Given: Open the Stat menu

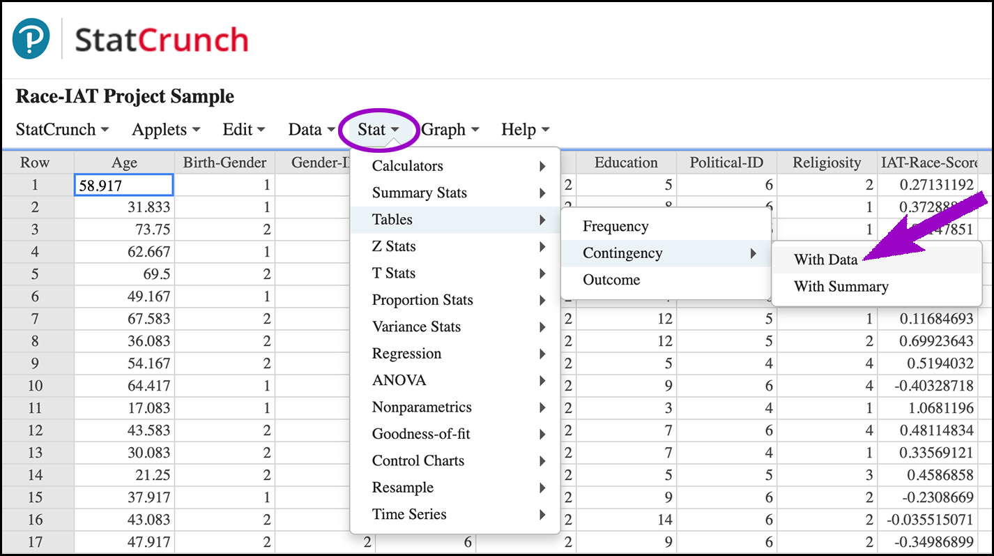Looking at the screenshot, I should point(379,129).
